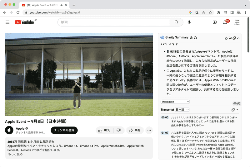The width and height of the screenshot is (250, 167).
Task: Give thumbs down to Glarity summary
Action: [230, 38]
